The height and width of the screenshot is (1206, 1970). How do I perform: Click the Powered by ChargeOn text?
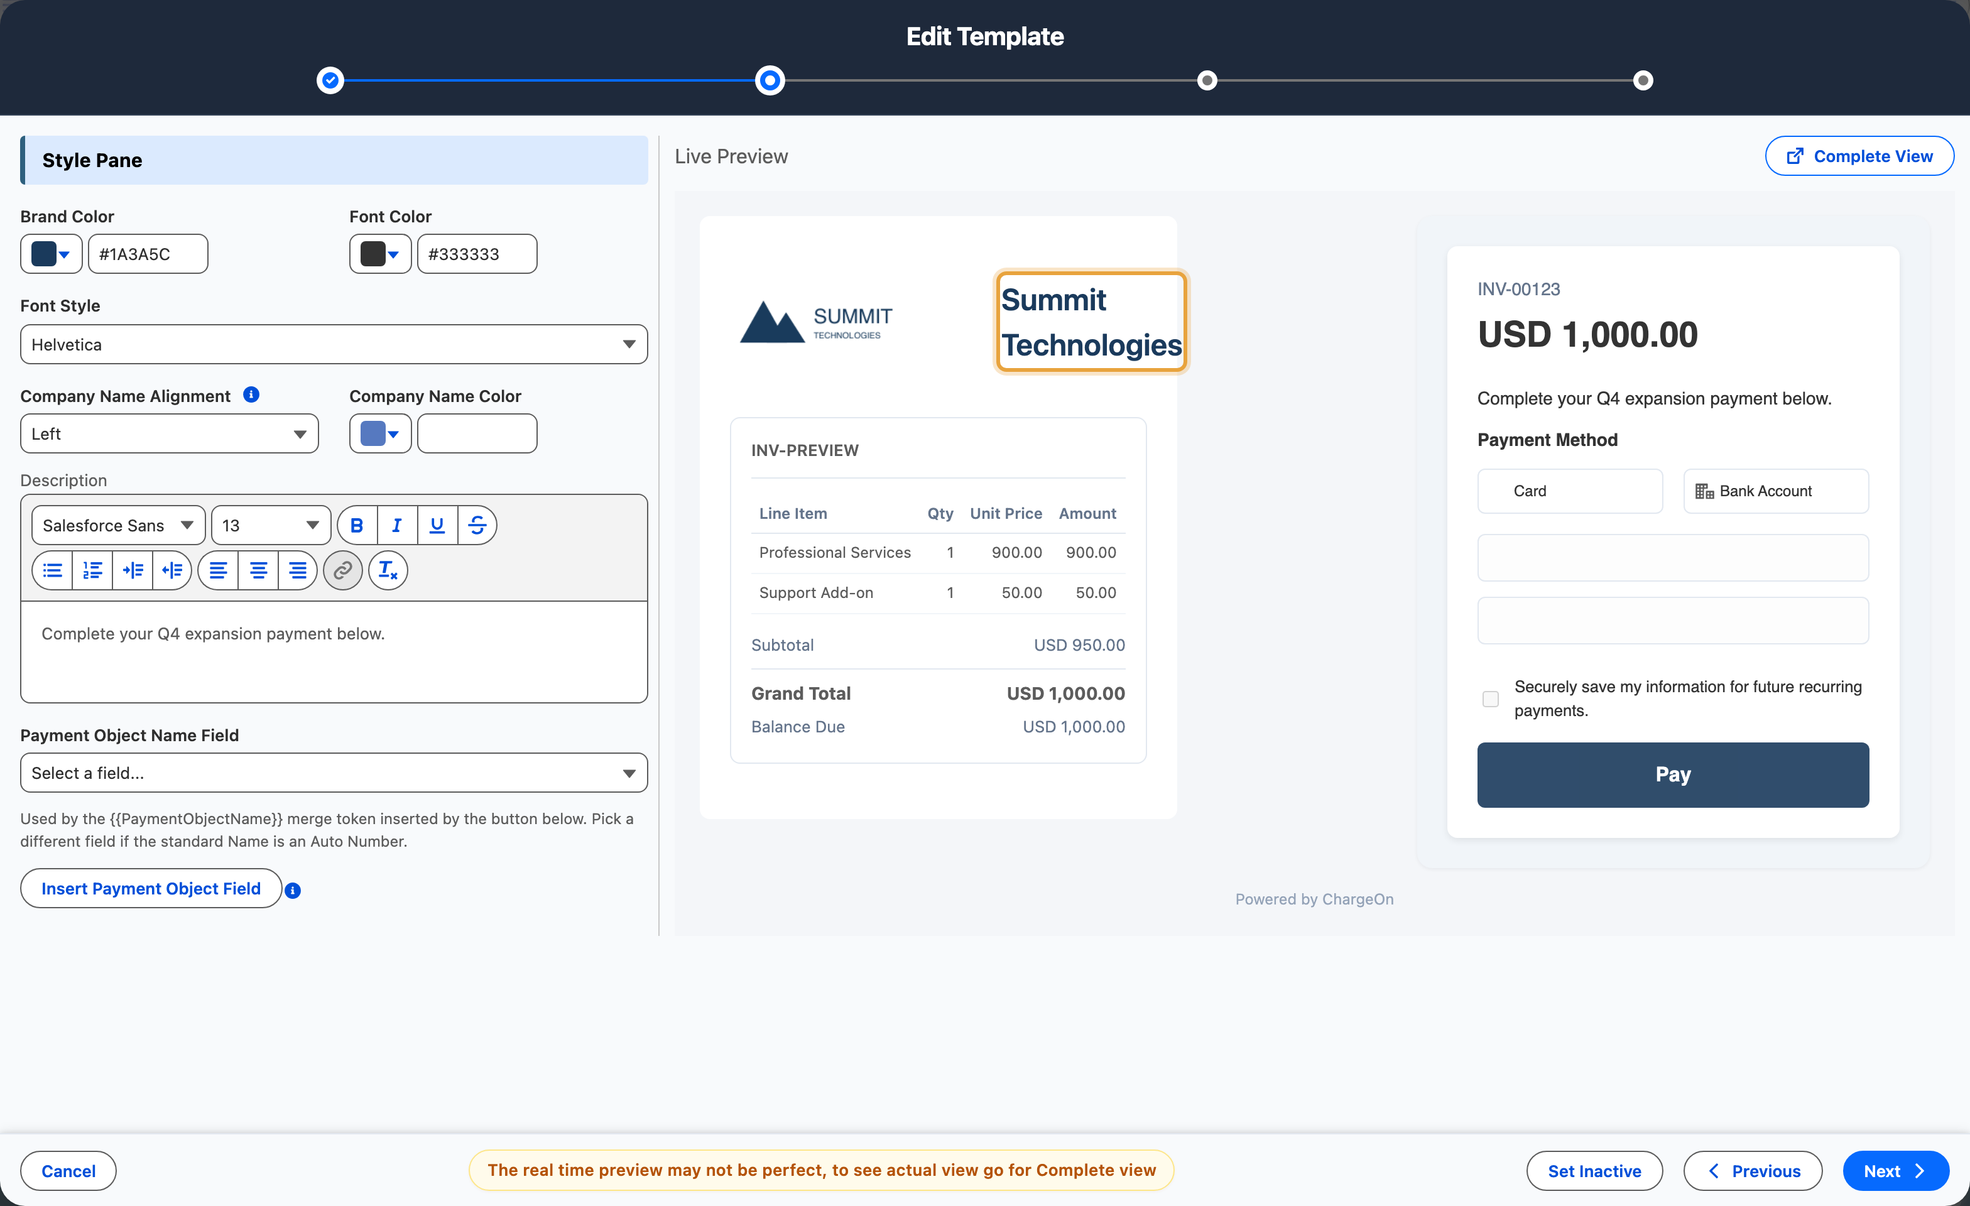(1314, 899)
